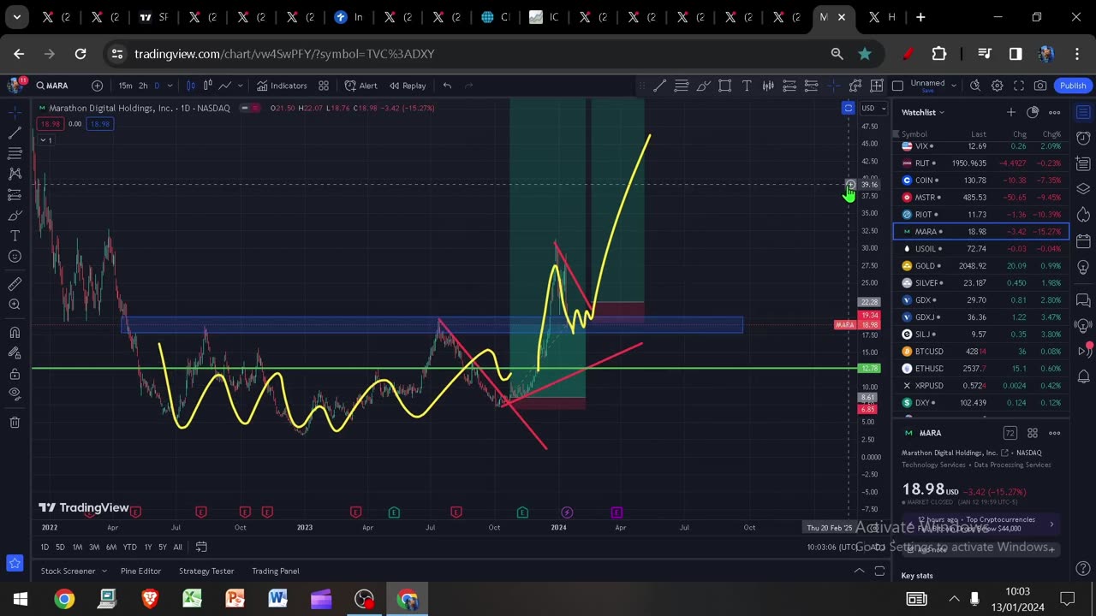The image size is (1096, 616).
Task: Select the rectangle tool in favorites bar
Action: (x=724, y=86)
